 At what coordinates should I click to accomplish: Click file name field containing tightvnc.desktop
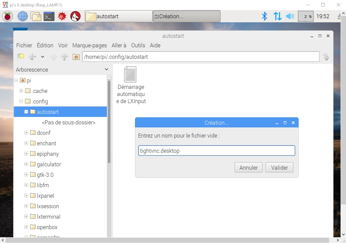point(217,151)
